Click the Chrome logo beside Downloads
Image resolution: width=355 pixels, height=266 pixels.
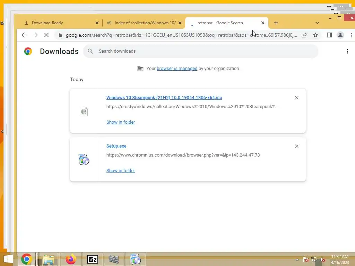pos(28,51)
